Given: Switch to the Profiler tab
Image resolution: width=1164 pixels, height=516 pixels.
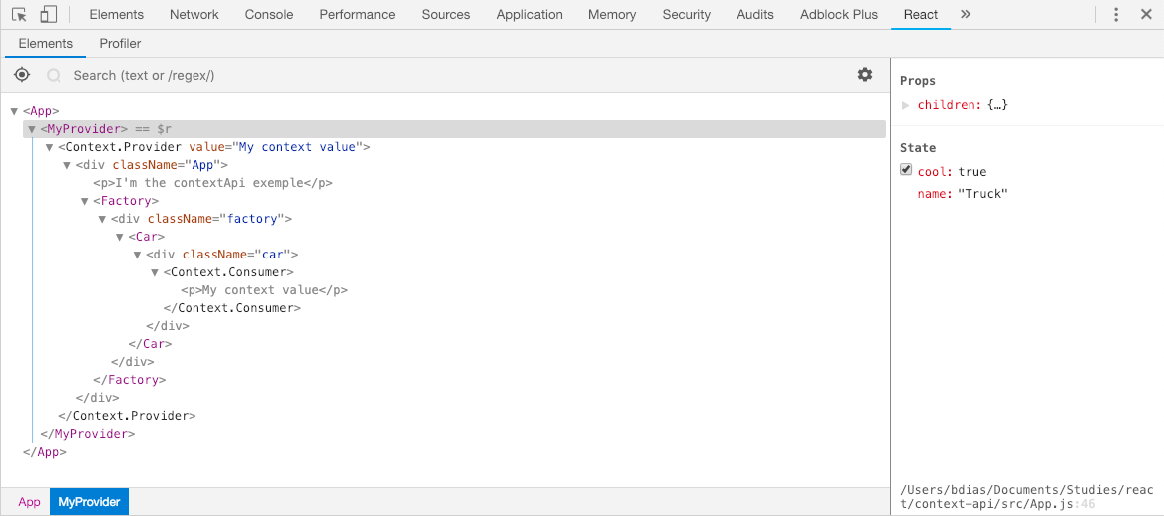Looking at the screenshot, I should coord(121,44).
